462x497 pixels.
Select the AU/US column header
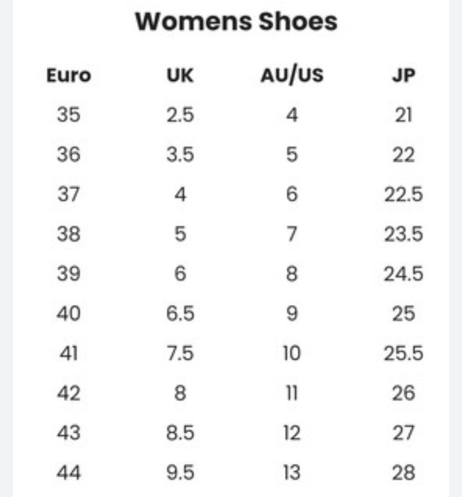pyautogui.click(x=292, y=76)
